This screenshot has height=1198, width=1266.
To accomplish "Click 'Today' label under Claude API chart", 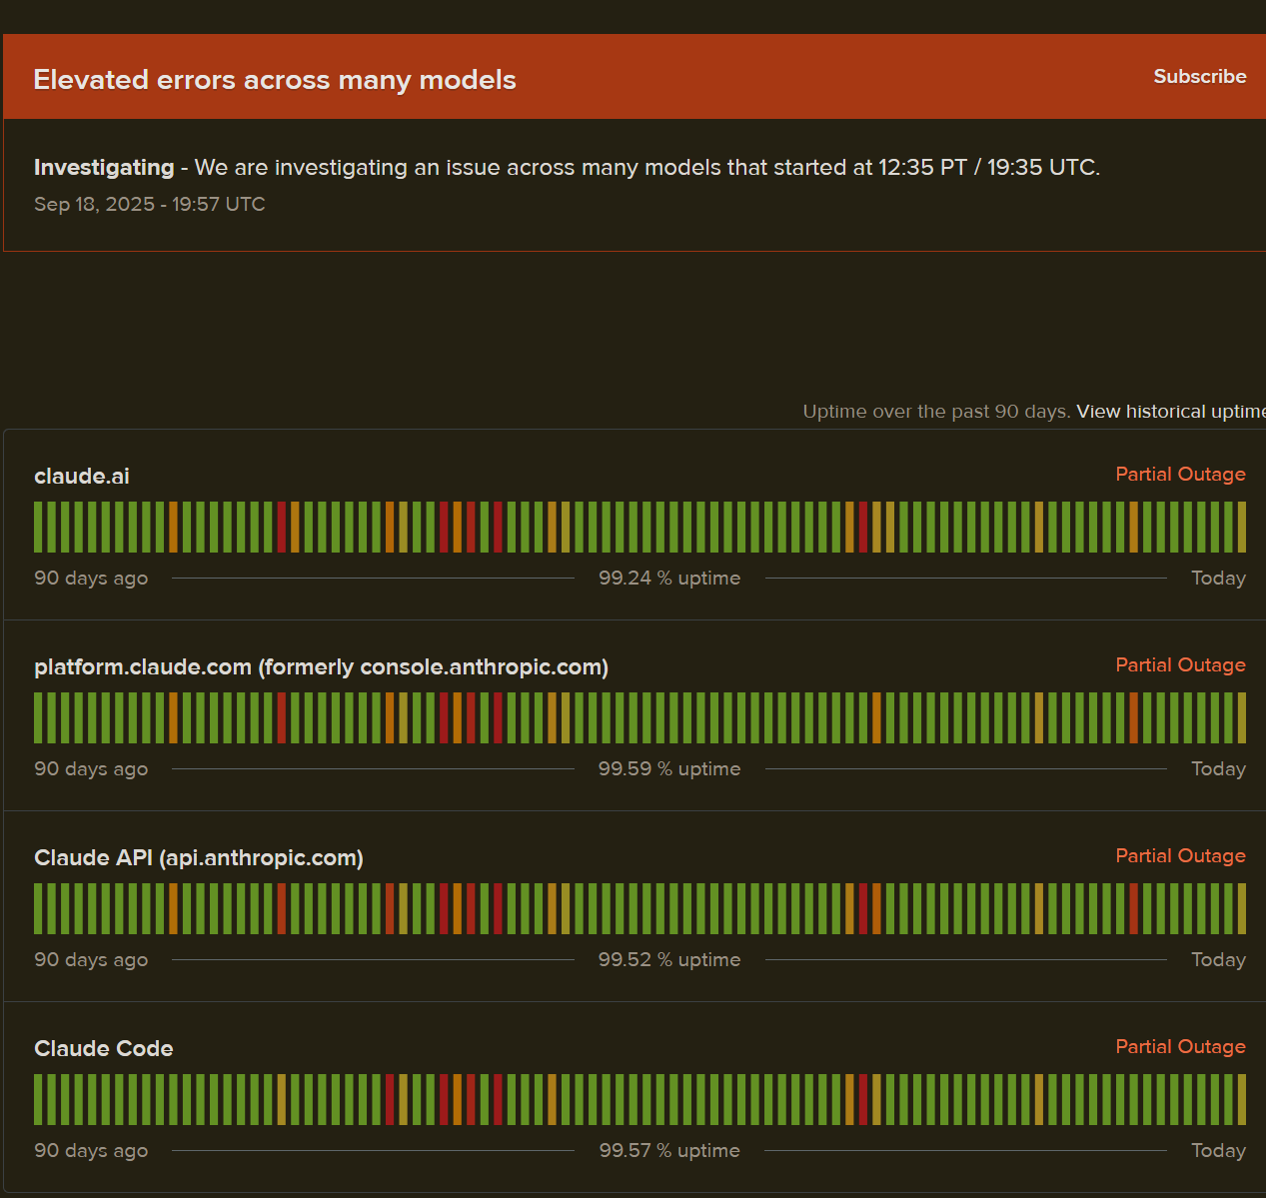I will tap(1218, 960).
